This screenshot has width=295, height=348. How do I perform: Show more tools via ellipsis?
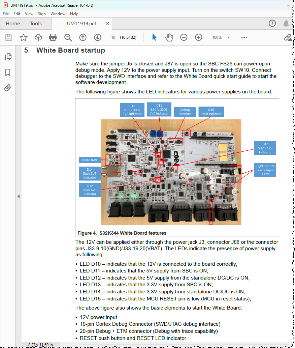coord(244,37)
